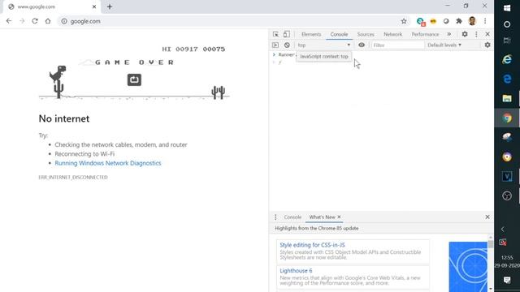
Task: Close the What's New tab
Action: point(339,217)
